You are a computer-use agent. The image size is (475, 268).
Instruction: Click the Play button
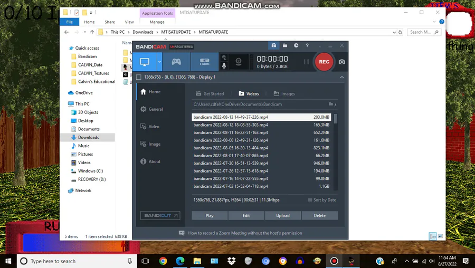click(x=210, y=216)
